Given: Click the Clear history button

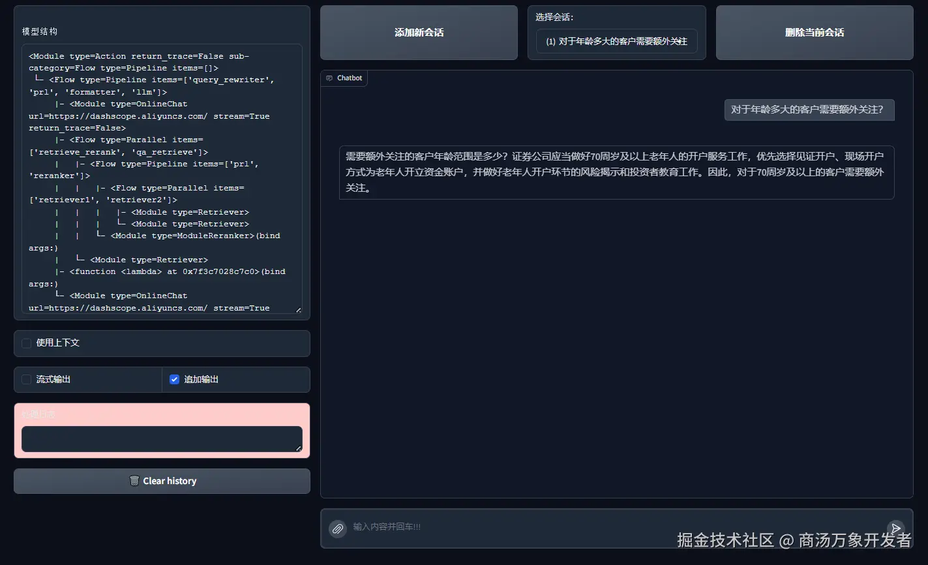Looking at the screenshot, I should click(162, 481).
